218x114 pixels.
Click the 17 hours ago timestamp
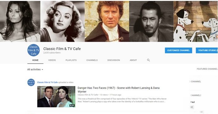coord(115,95)
